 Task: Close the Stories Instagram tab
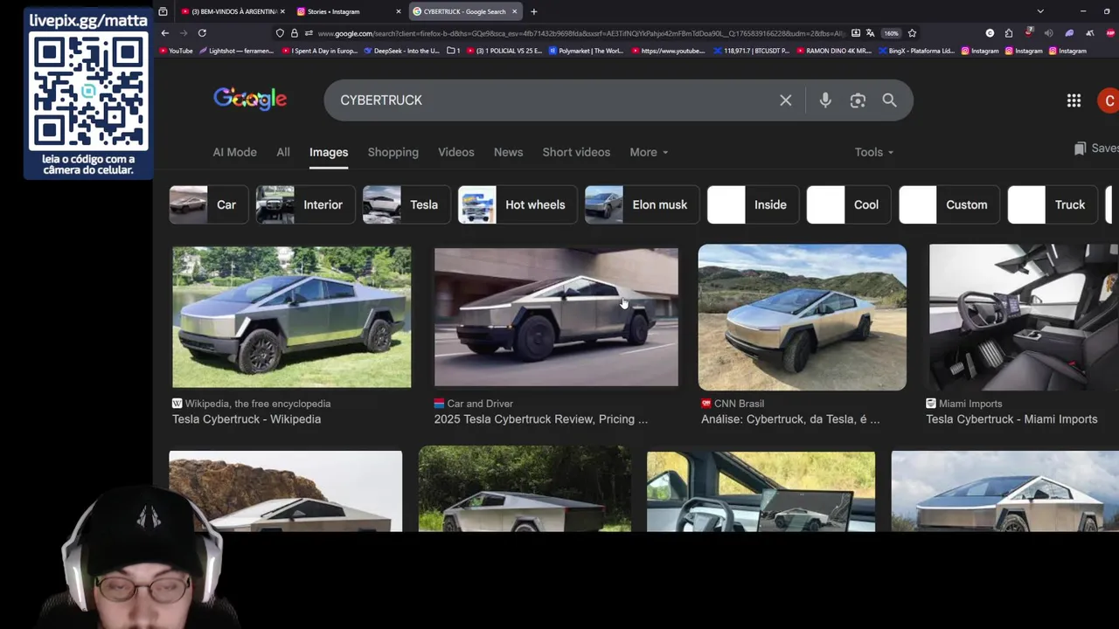point(399,11)
